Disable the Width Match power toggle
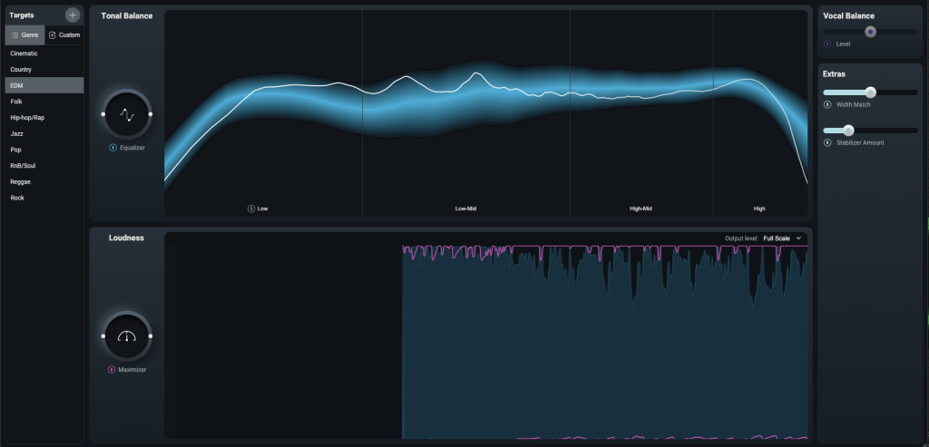 pyautogui.click(x=827, y=105)
